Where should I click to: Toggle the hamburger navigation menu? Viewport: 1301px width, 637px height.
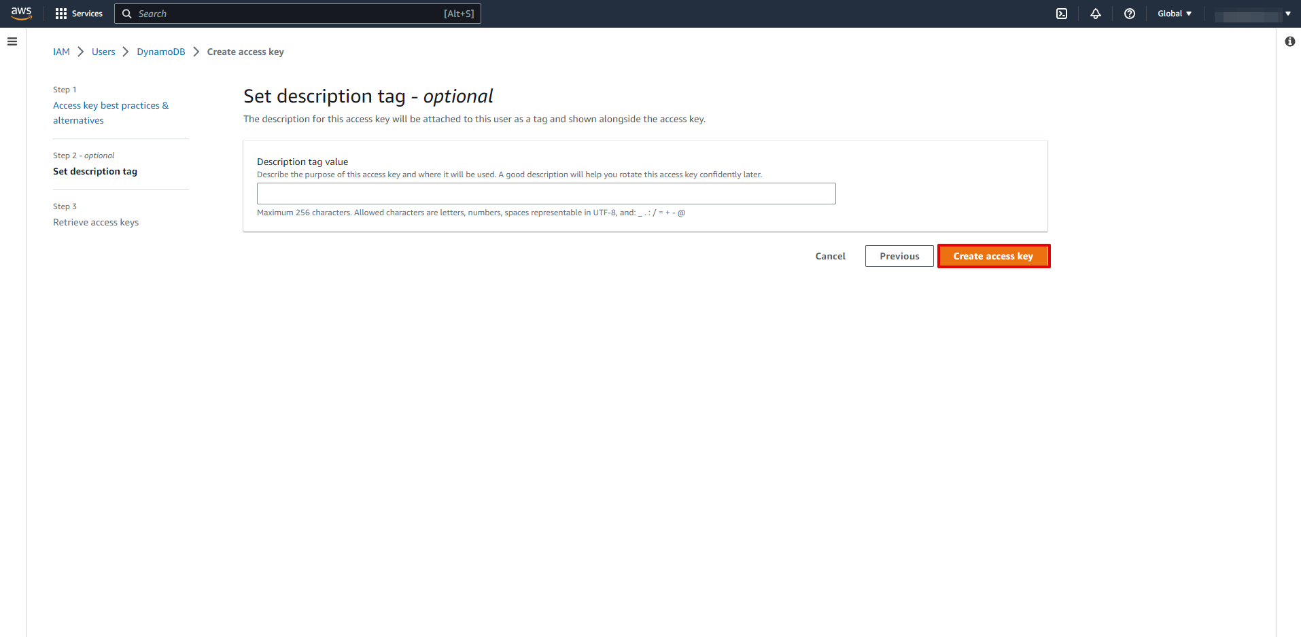(x=12, y=41)
